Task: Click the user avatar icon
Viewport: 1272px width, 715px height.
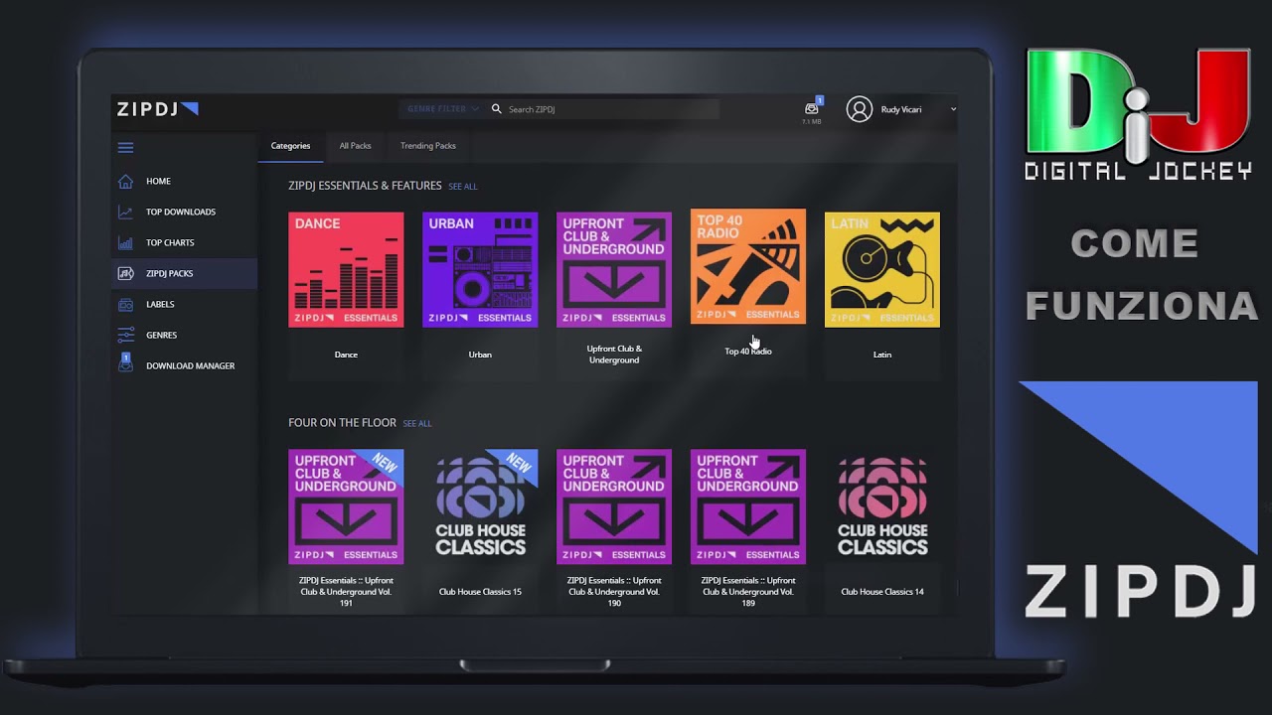Action: tap(860, 109)
